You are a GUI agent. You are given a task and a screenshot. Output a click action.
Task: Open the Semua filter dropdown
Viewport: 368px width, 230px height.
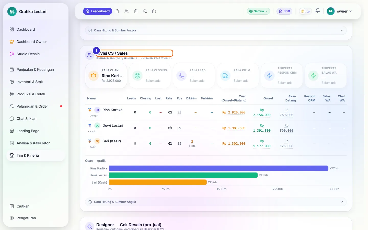click(258, 11)
